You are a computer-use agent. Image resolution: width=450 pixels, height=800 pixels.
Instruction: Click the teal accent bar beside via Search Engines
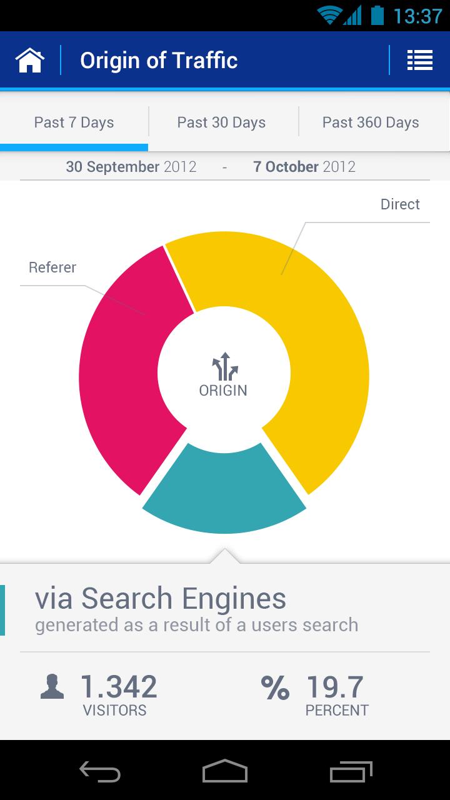pyautogui.click(x=4, y=605)
